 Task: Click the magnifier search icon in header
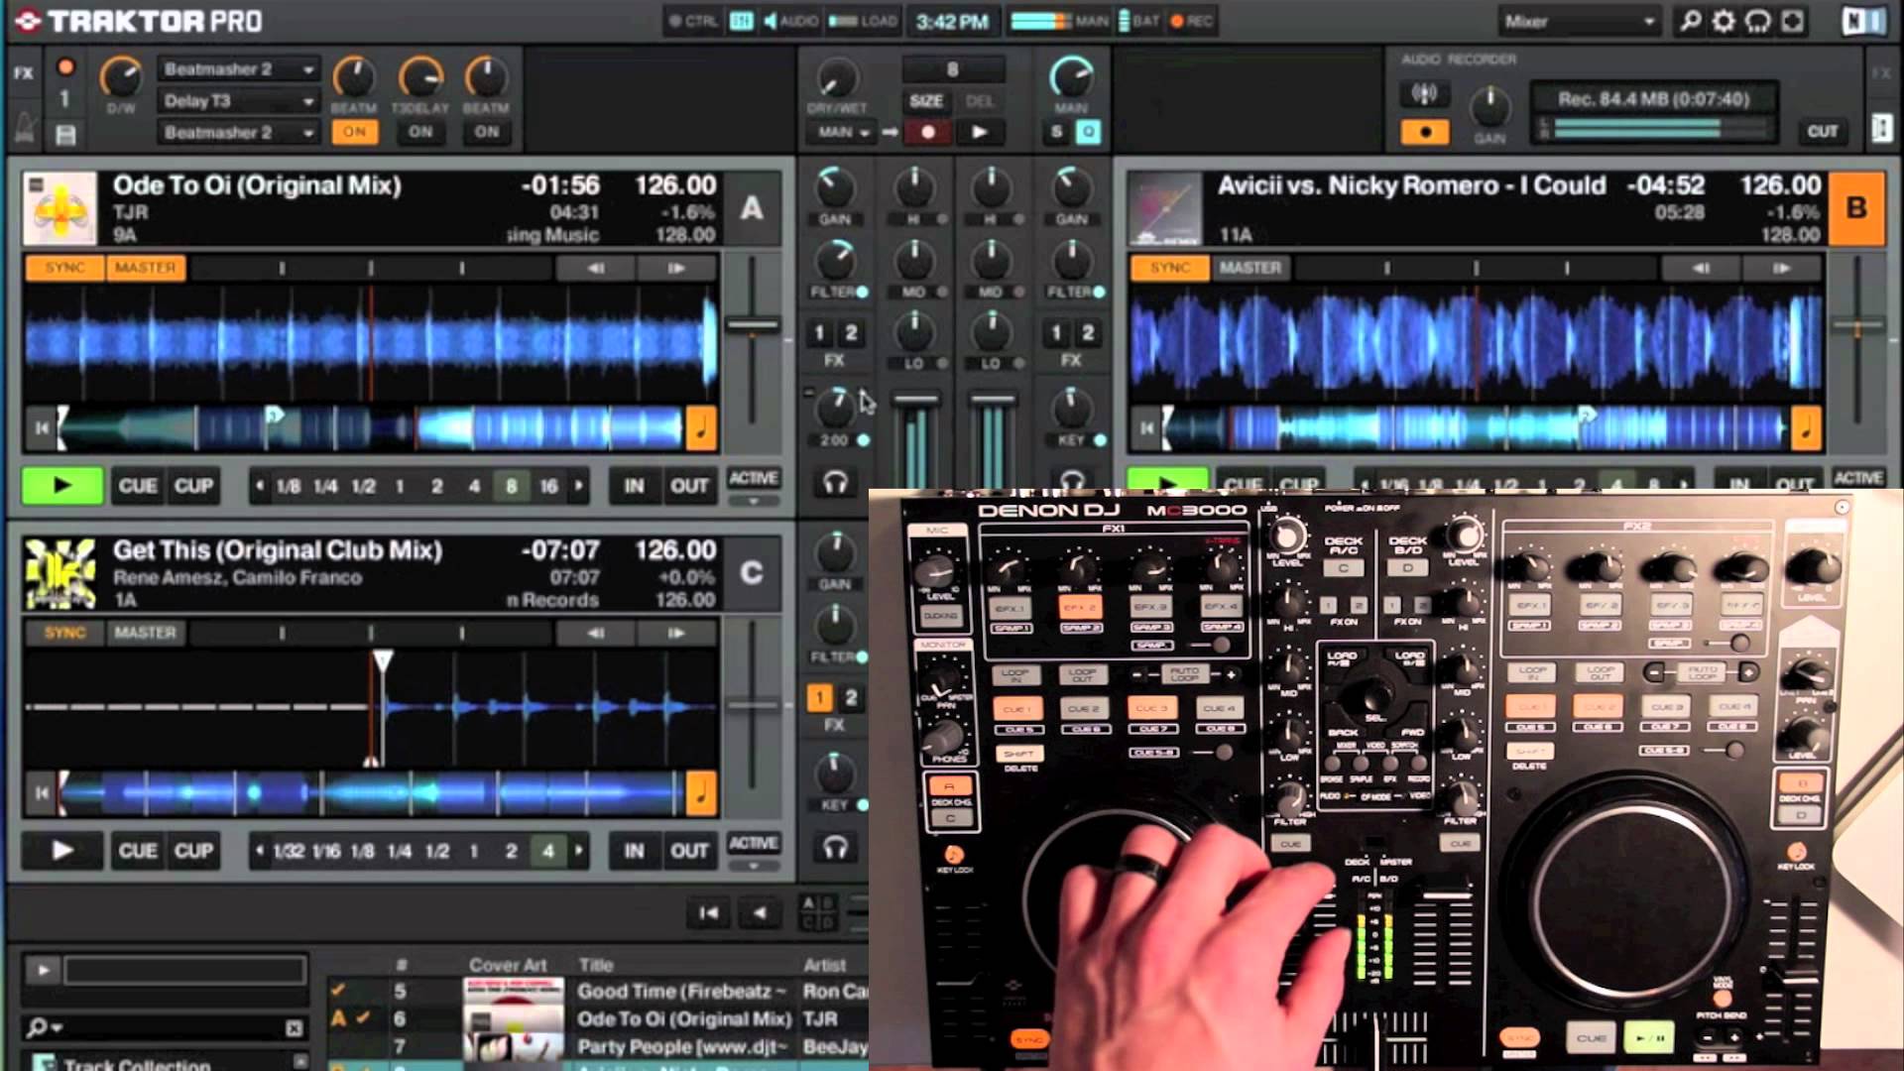click(x=1690, y=21)
